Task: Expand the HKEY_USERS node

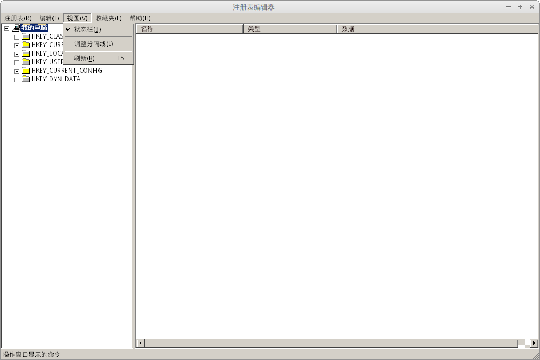Action: click(17, 63)
